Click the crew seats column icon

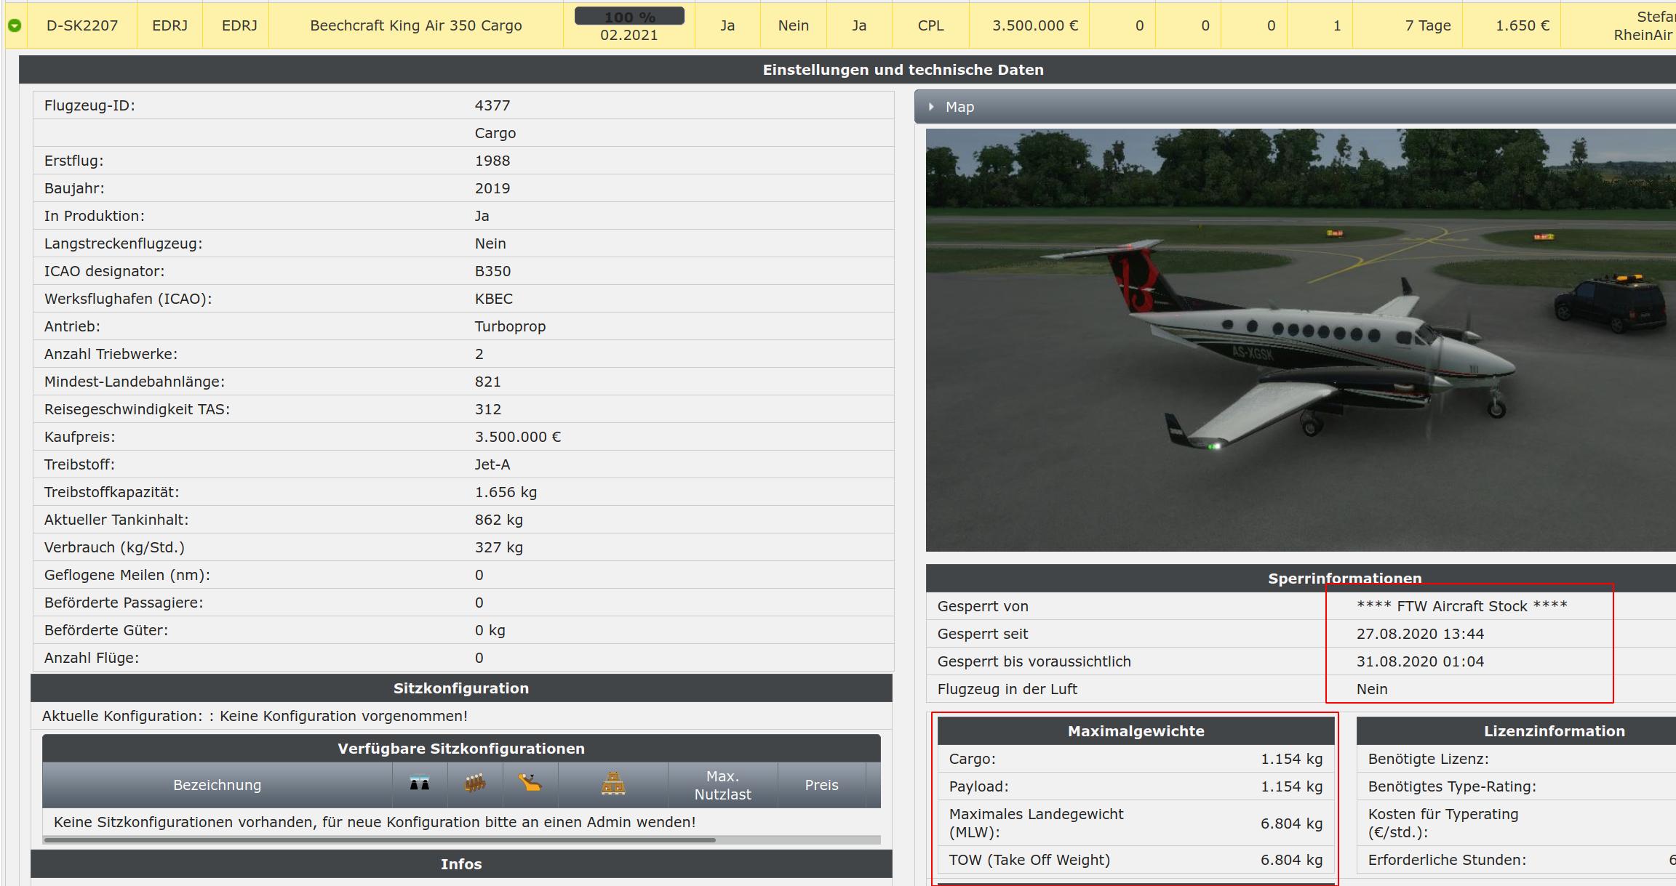[x=419, y=784]
